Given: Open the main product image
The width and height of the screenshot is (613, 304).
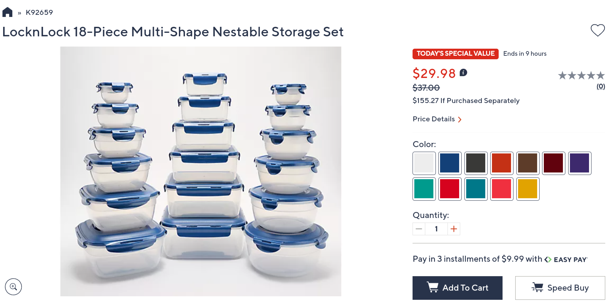Looking at the screenshot, I should pos(200,171).
